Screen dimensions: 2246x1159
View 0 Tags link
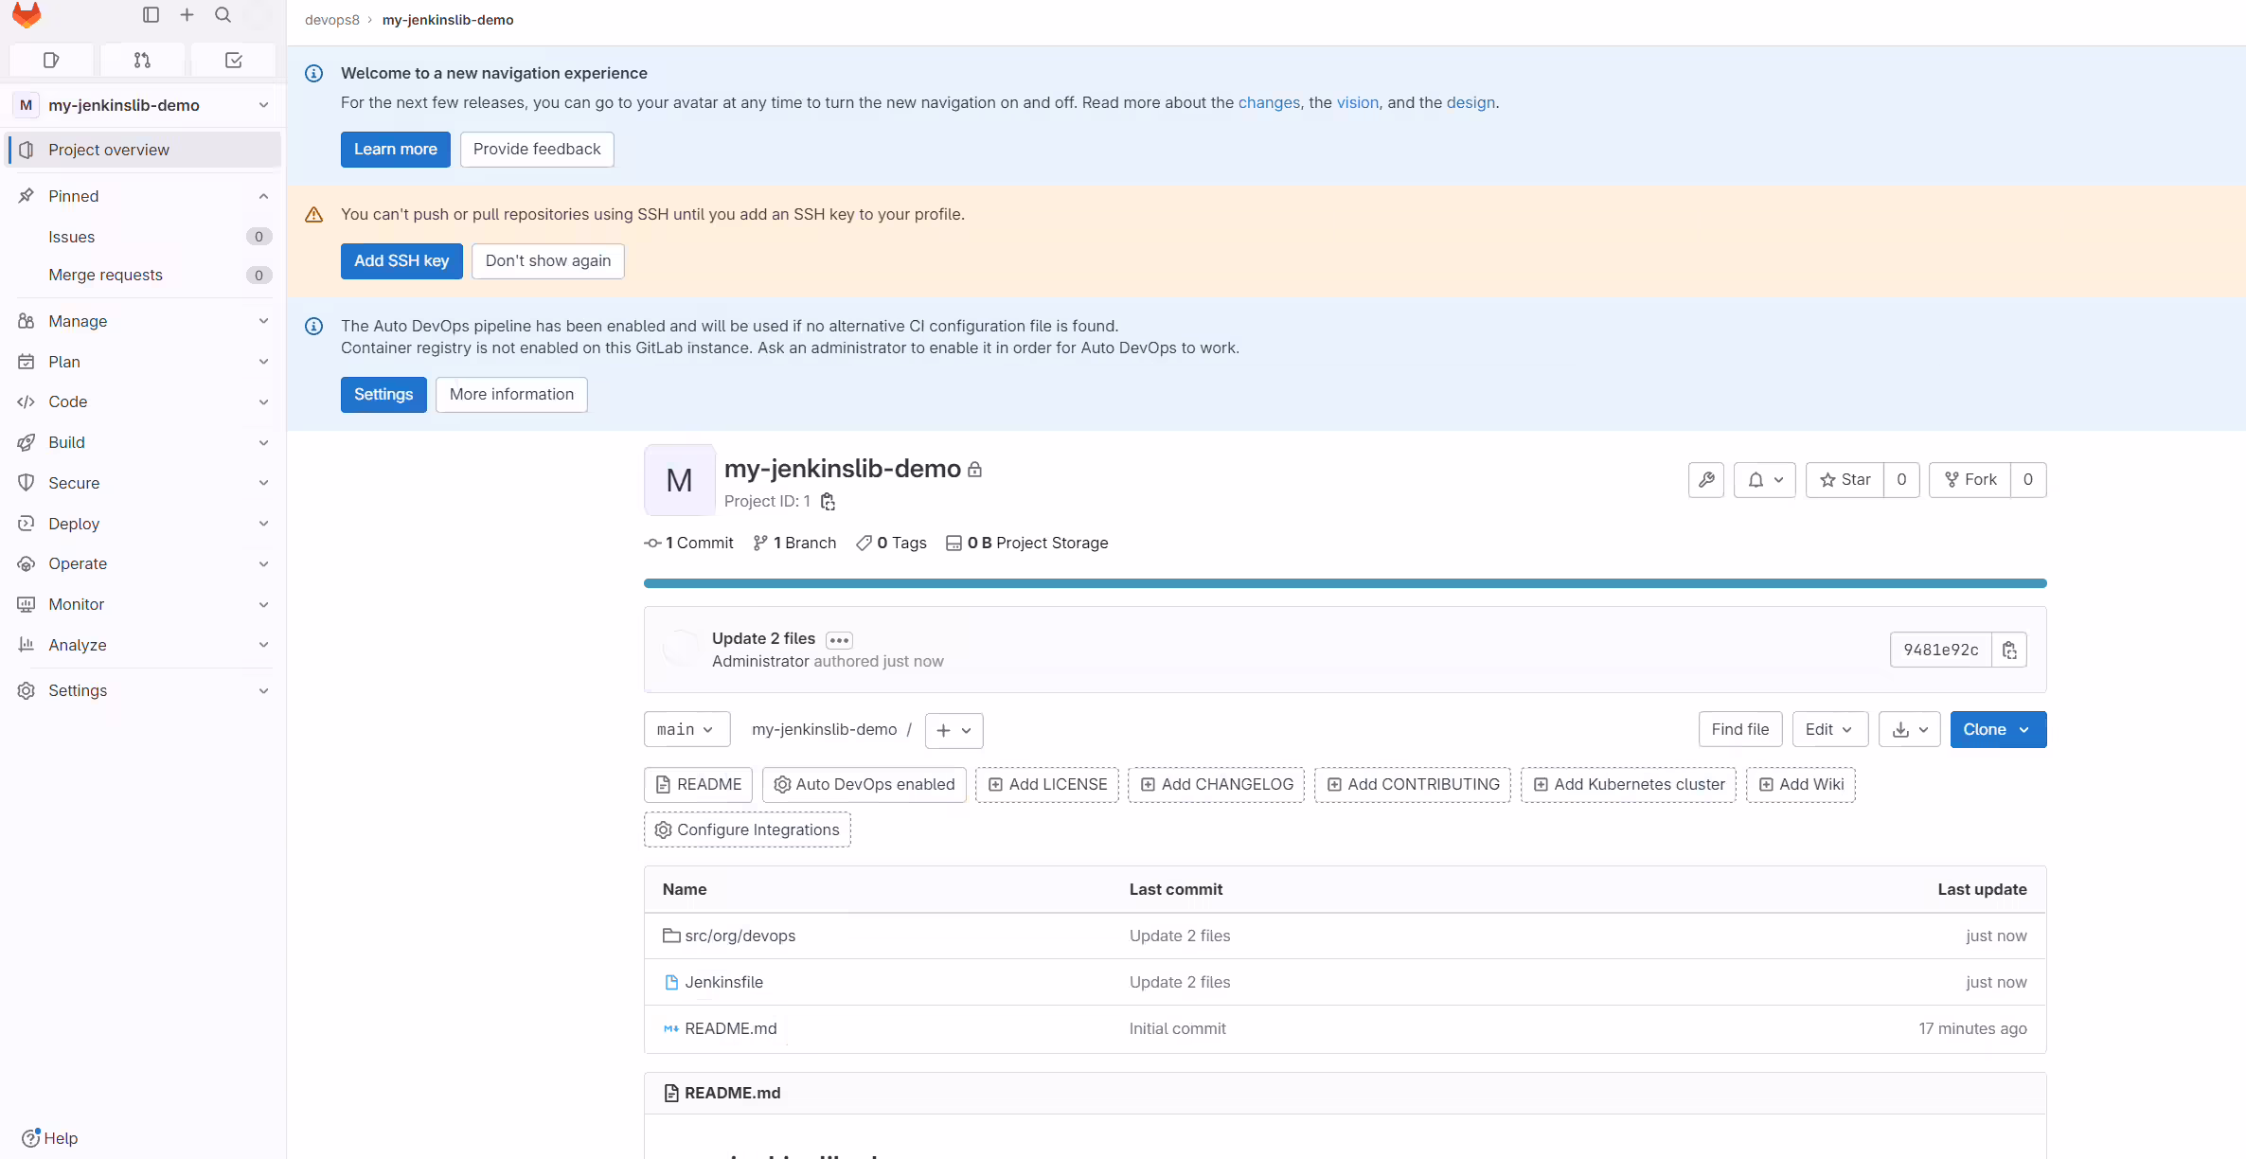coord(891,543)
